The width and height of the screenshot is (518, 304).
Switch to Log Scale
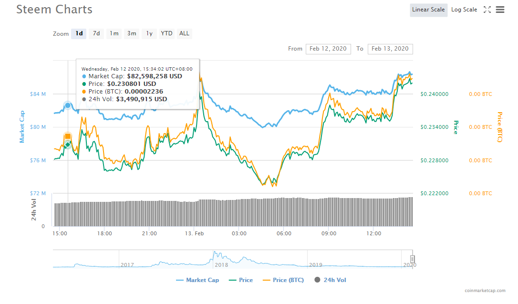point(464,10)
